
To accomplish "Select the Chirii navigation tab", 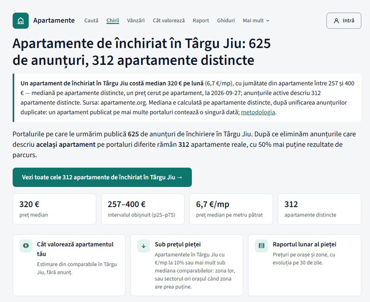I will [113, 20].
